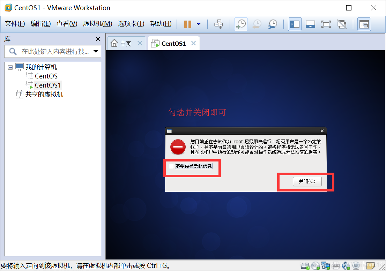Open the power options dropdown arrow

[199, 24]
